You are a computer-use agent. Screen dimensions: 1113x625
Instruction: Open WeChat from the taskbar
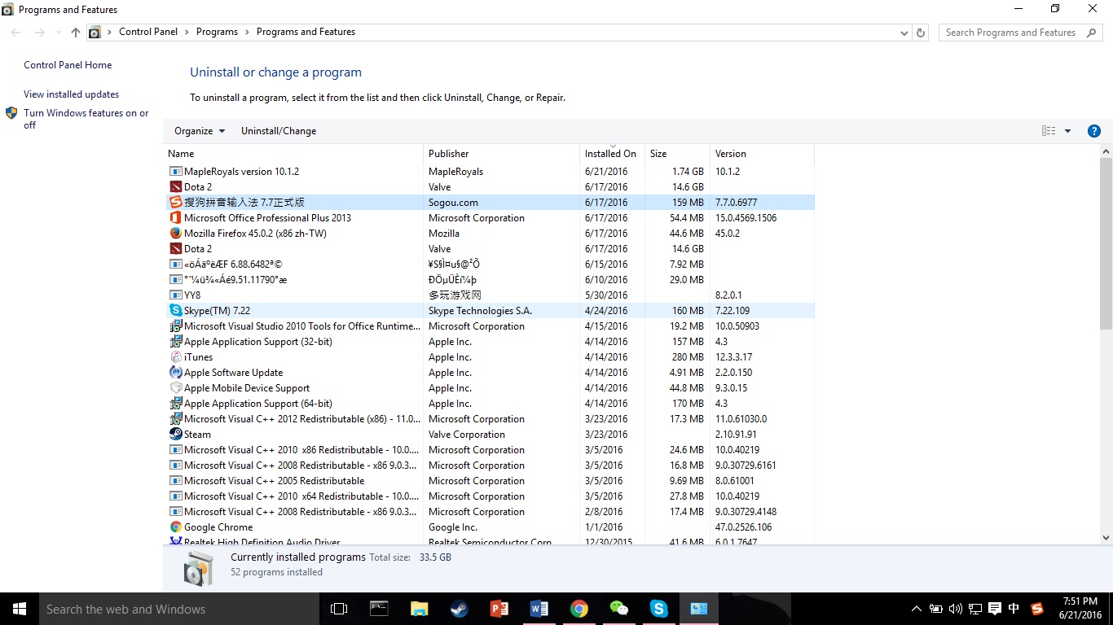tap(618, 609)
